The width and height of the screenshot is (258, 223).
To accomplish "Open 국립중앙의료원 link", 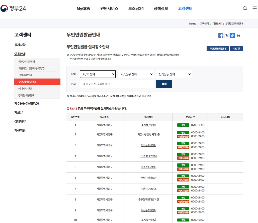I will [149, 178].
